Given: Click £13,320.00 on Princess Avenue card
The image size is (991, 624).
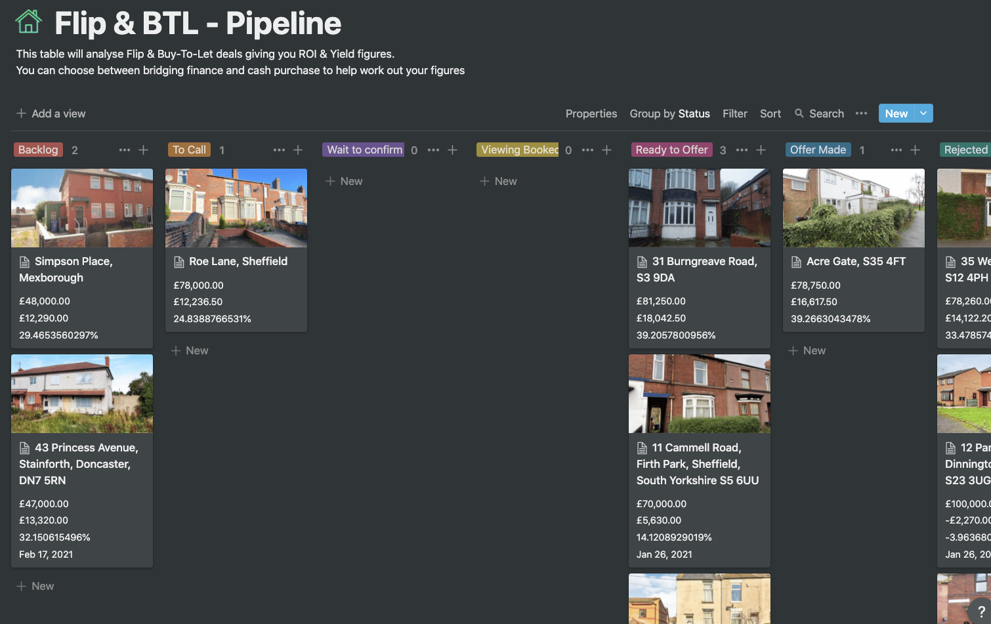Looking at the screenshot, I should tap(44, 520).
